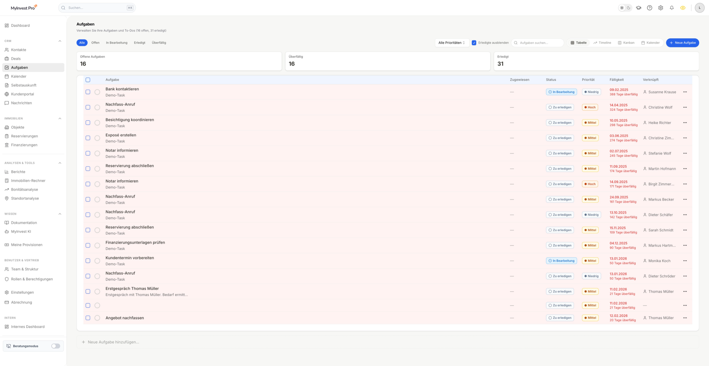This screenshot has height=366, width=709.
Task: Open Bonitätsanalyse in sidebar
Action: tap(25, 189)
